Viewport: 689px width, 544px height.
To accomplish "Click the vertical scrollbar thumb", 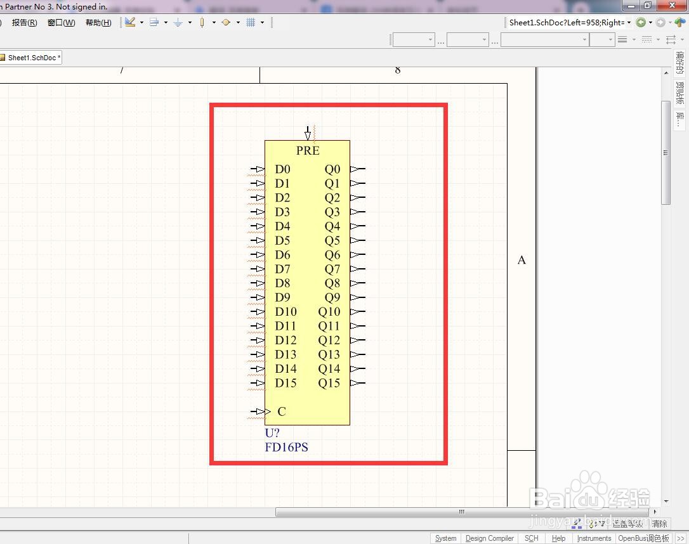I will coord(666,153).
